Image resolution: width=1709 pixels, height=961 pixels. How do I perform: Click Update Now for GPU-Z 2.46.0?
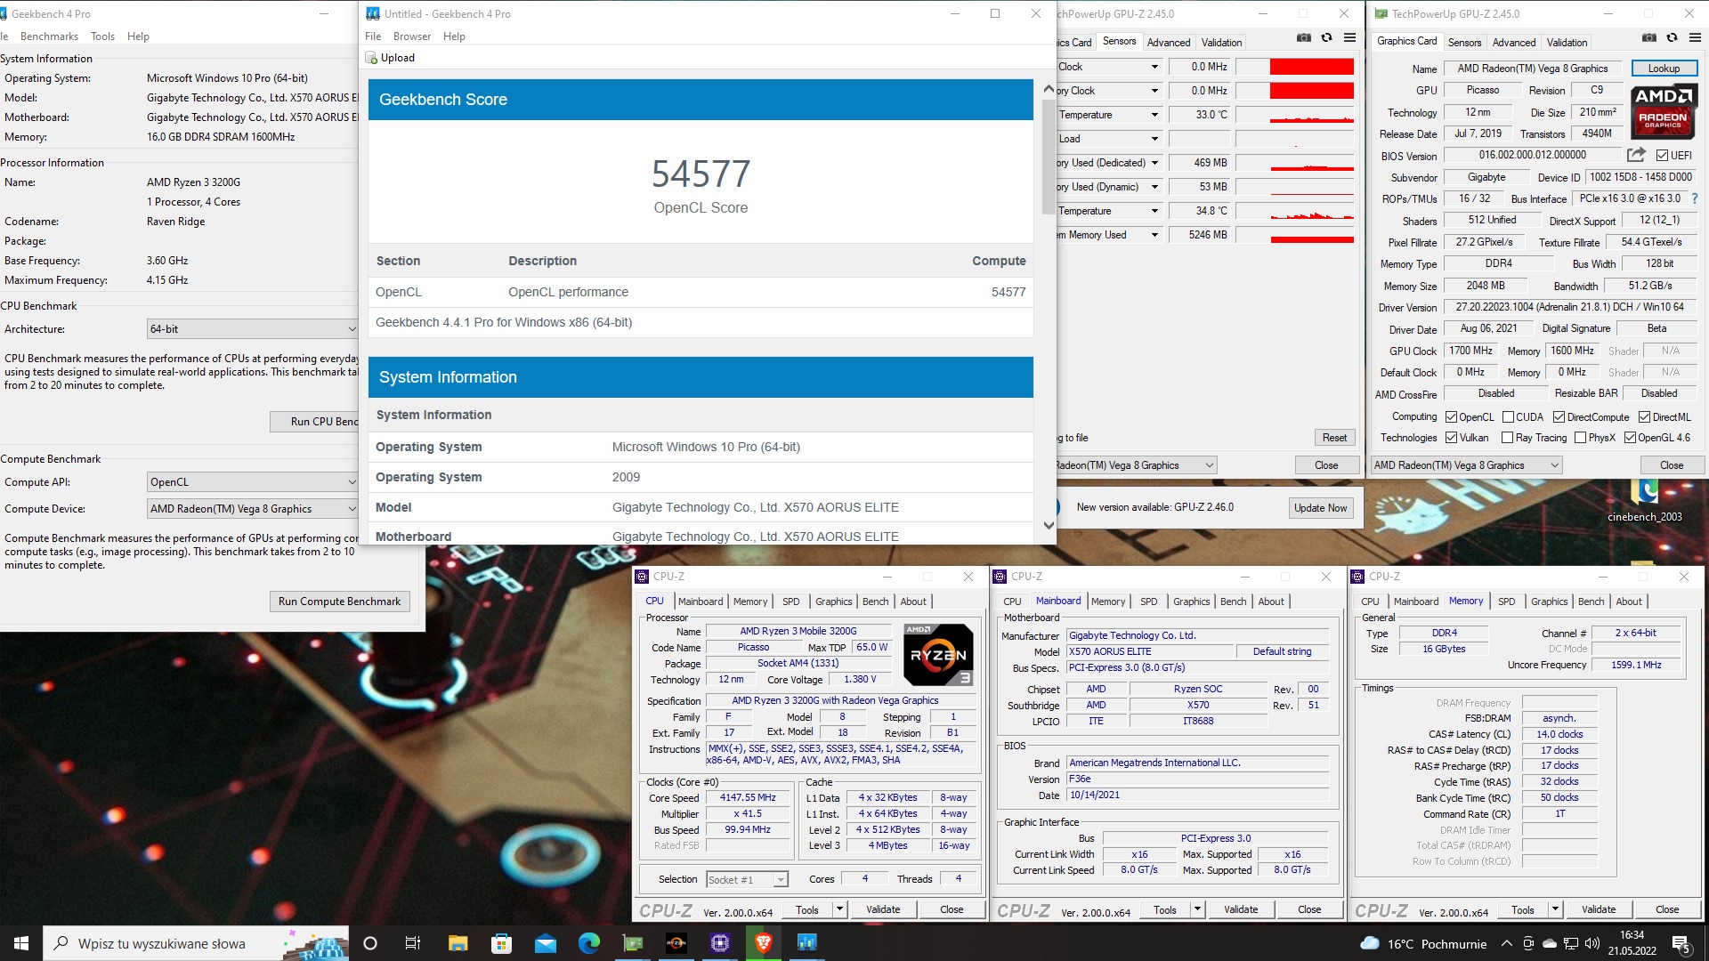(x=1321, y=508)
